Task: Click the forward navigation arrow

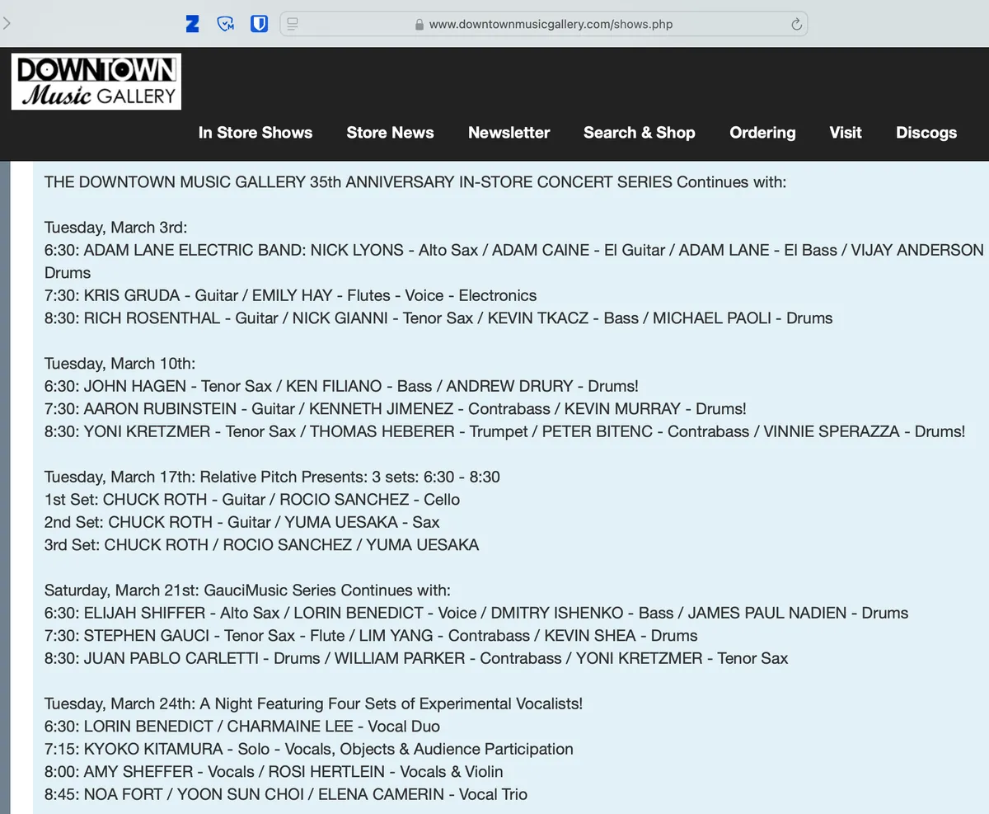Action: point(7,23)
